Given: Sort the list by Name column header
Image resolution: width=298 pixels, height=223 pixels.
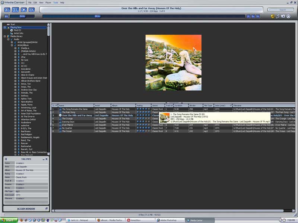Looking at the screenshot, I should coord(76,106).
